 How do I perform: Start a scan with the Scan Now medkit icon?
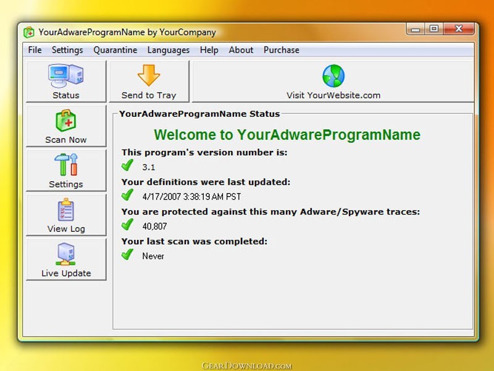66,121
